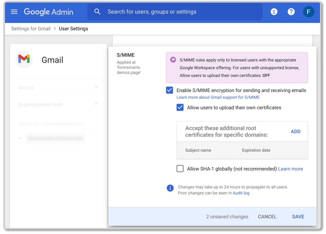326x234 pixels.
Task: Click the CANCEL button
Action: (267, 217)
